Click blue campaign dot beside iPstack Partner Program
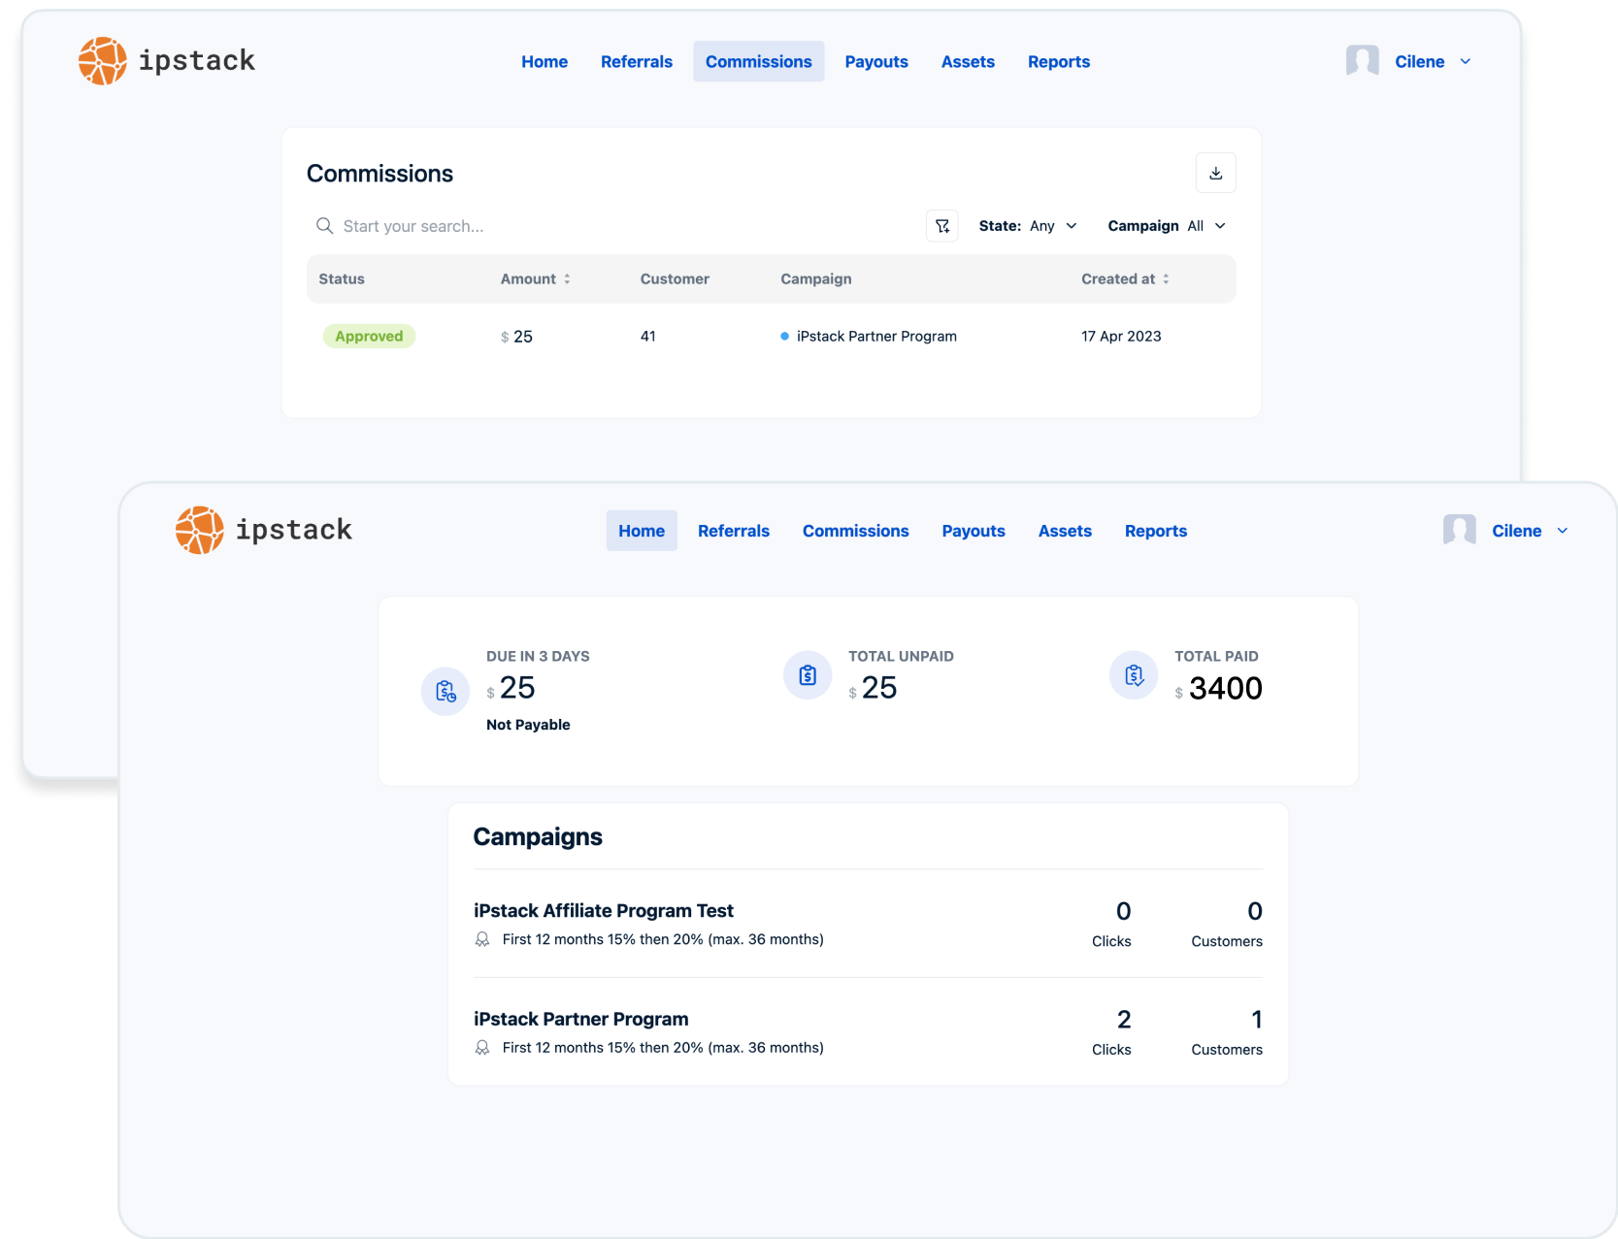The width and height of the screenshot is (1618, 1239). point(784,337)
